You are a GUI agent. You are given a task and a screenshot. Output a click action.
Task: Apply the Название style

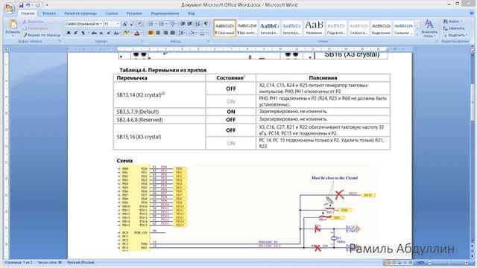(314, 28)
